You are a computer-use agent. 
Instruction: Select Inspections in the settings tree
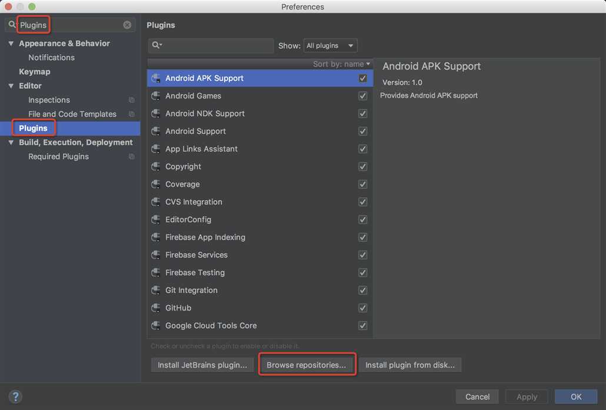[x=49, y=100]
